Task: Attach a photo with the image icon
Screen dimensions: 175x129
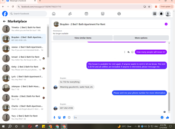Action: tap(59, 117)
